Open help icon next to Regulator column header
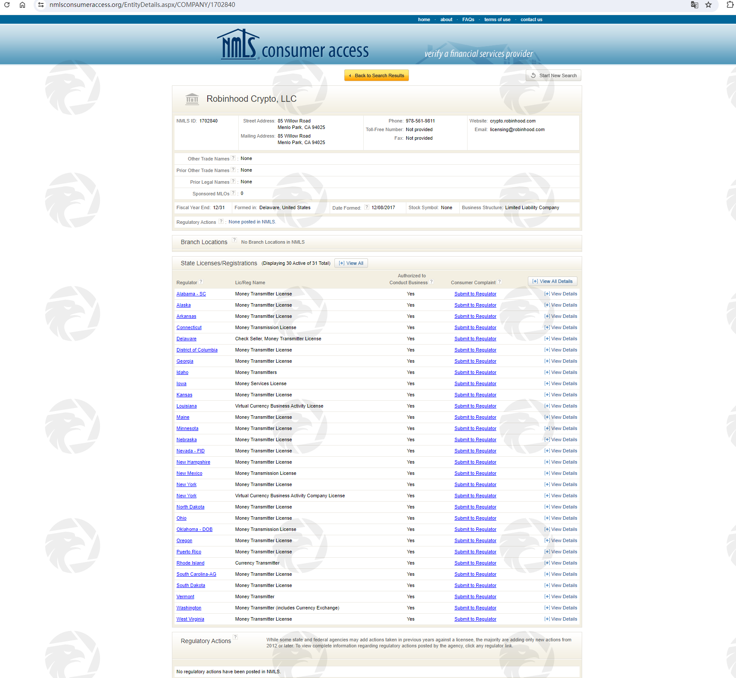This screenshot has height=678, width=736. point(201,282)
